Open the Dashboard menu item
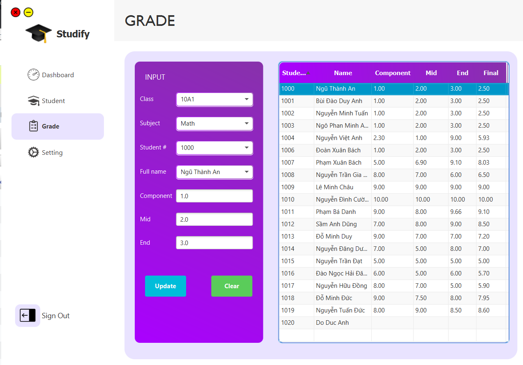Screen dimensions: 523x365 coord(58,75)
